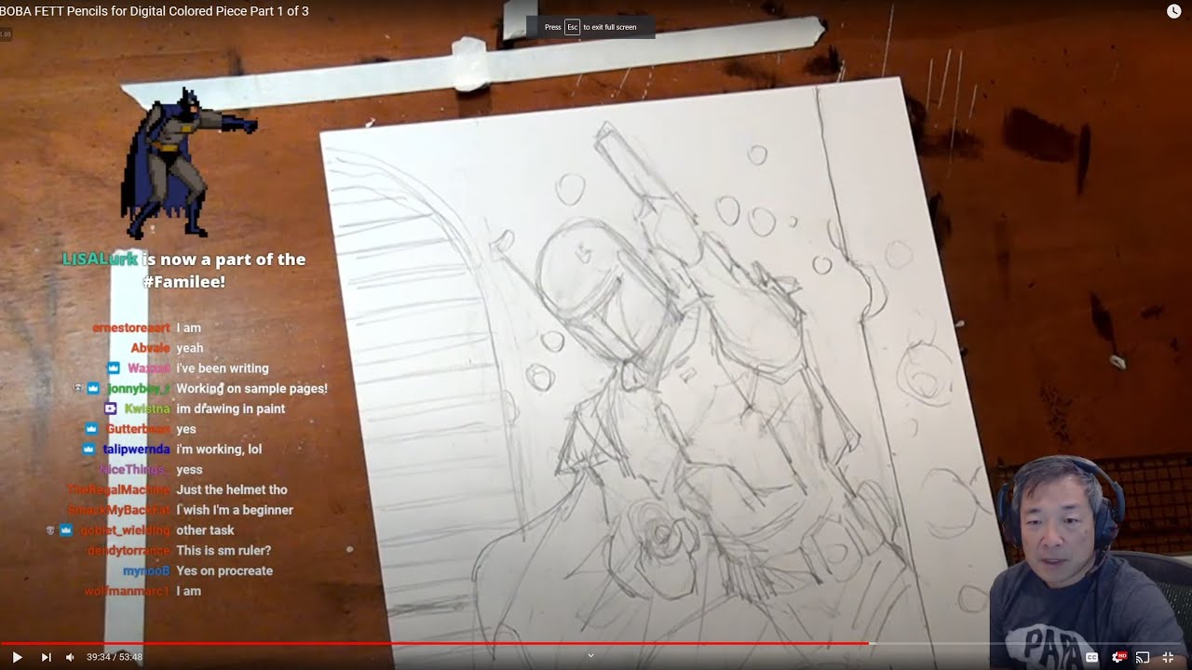Click the 39:34 / 53:48 time display
1192x670 pixels.
click(115, 657)
